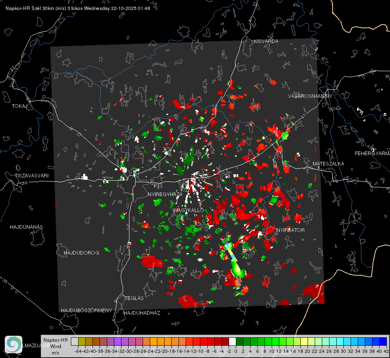Pick the olive swatch between -64 and -42
This screenshot has height=358, width=390.
pyautogui.click(x=82, y=341)
